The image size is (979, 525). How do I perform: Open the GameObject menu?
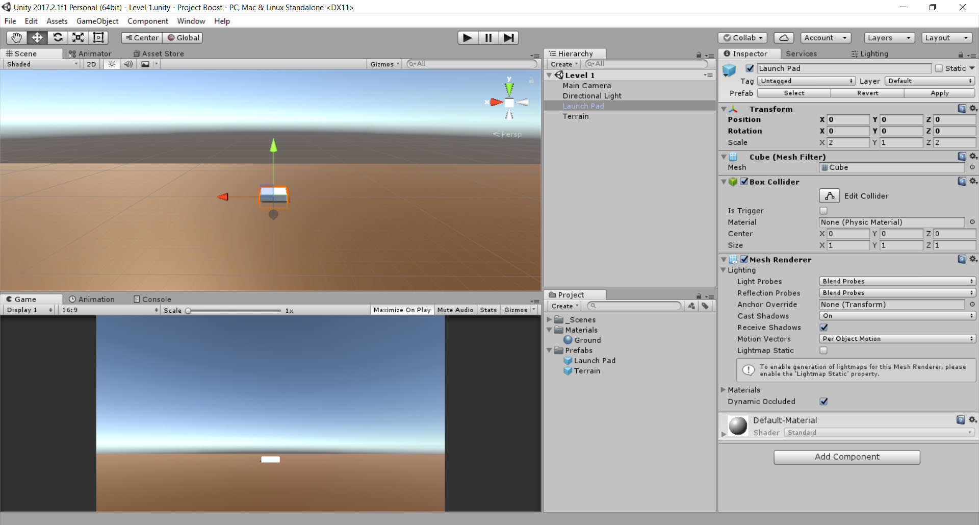coord(97,21)
